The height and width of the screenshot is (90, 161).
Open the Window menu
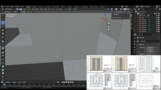point(17,6)
